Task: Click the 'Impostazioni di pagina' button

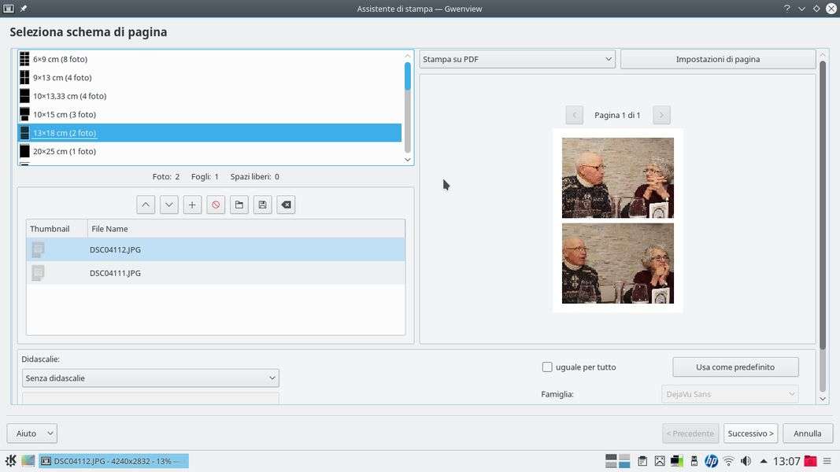Action: pyautogui.click(x=717, y=59)
